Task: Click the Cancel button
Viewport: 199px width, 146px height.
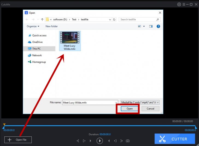Action: click(150, 109)
